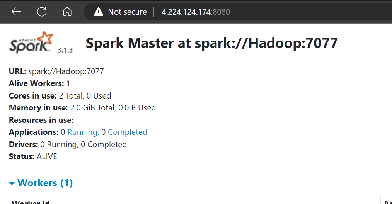Click the warning triangle security icon

point(99,12)
